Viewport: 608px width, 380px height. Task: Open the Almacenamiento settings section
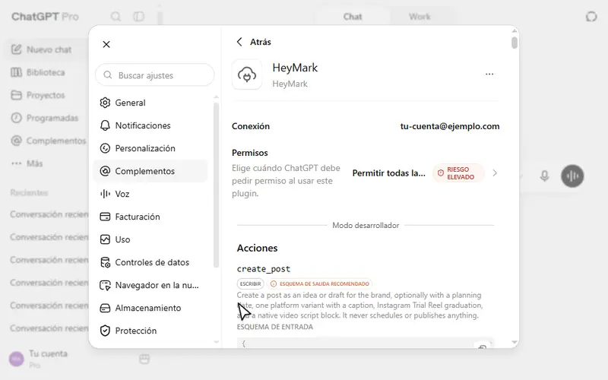150,308
